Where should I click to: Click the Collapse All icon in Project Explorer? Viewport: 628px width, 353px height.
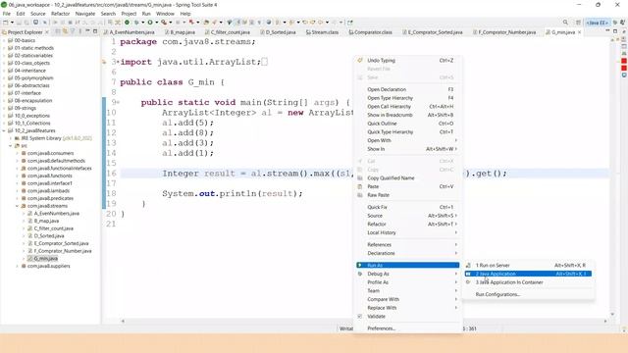(58, 31)
